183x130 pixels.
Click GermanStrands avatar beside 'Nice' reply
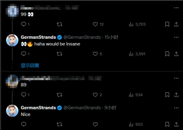click(12, 111)
